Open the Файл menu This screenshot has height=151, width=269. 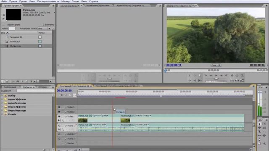[x=4, y=1]
